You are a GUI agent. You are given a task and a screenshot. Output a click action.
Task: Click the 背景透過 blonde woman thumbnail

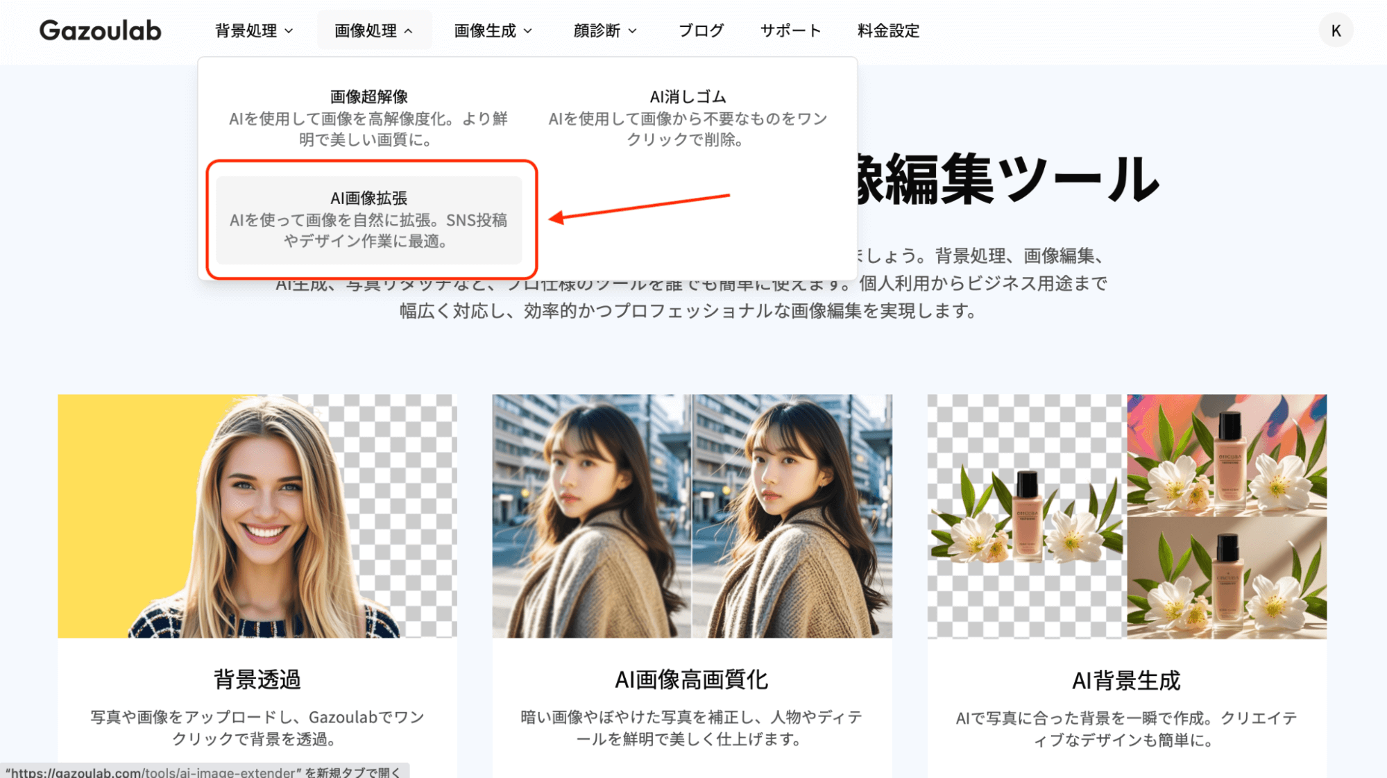257,516
